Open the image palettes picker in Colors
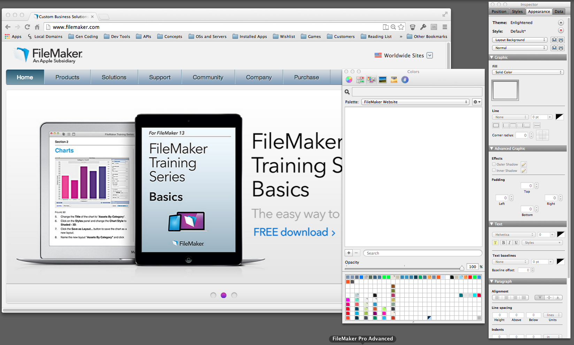This screenshot has width=574, height=345. click(383, 80)
